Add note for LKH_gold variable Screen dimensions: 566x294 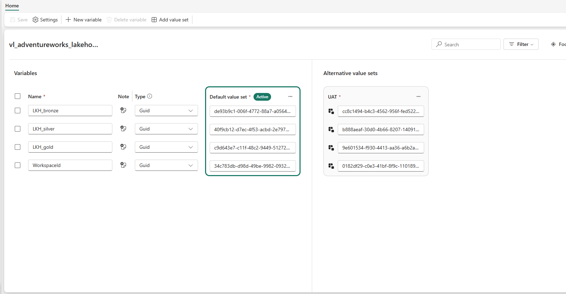123,147
